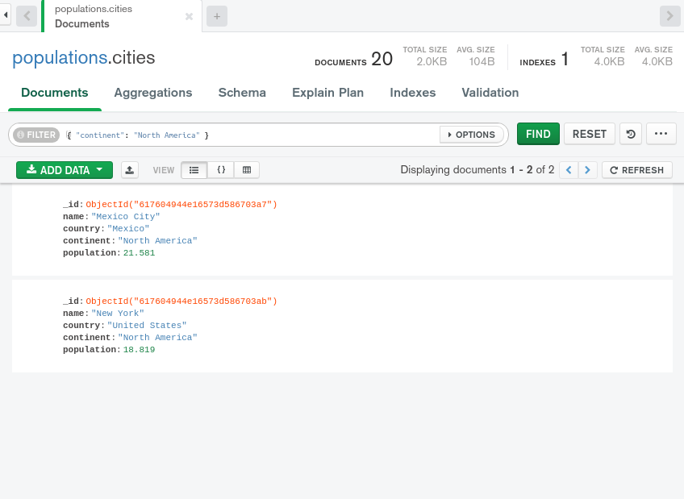
Task: Click the FIND button
Action: [x=537, y=134]
